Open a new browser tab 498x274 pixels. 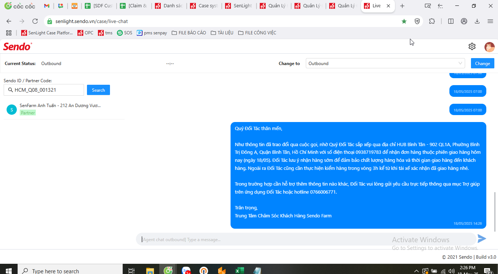pyautogui.click(x=402, y=6)
